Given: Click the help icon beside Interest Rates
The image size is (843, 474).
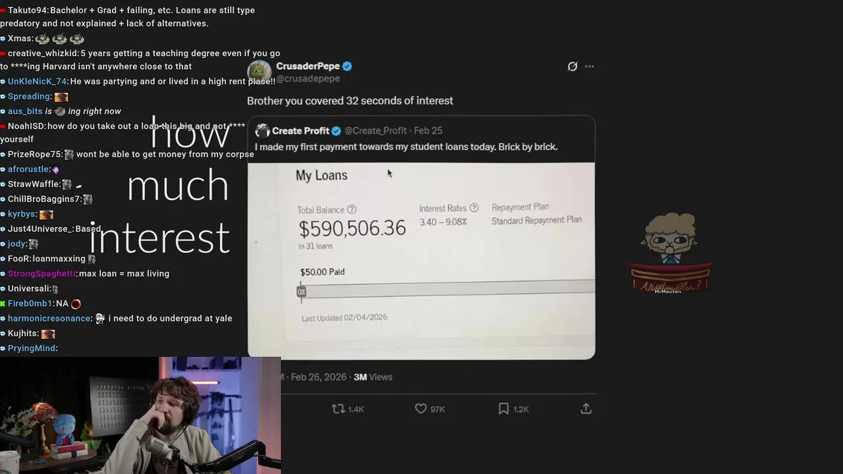Looking at the screenshot, I should 474,207.
